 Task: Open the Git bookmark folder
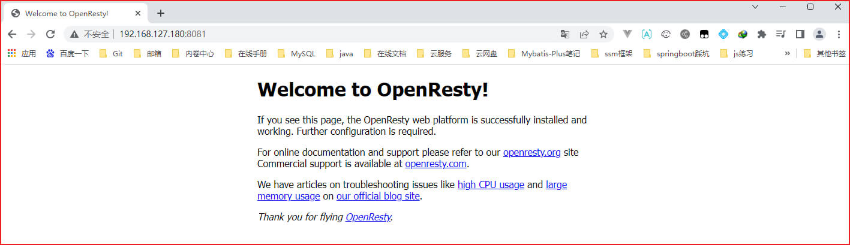[111, 53]
